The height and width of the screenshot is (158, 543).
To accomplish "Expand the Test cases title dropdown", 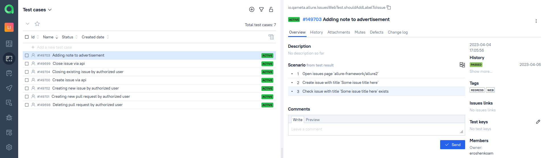I will (50, 10).
